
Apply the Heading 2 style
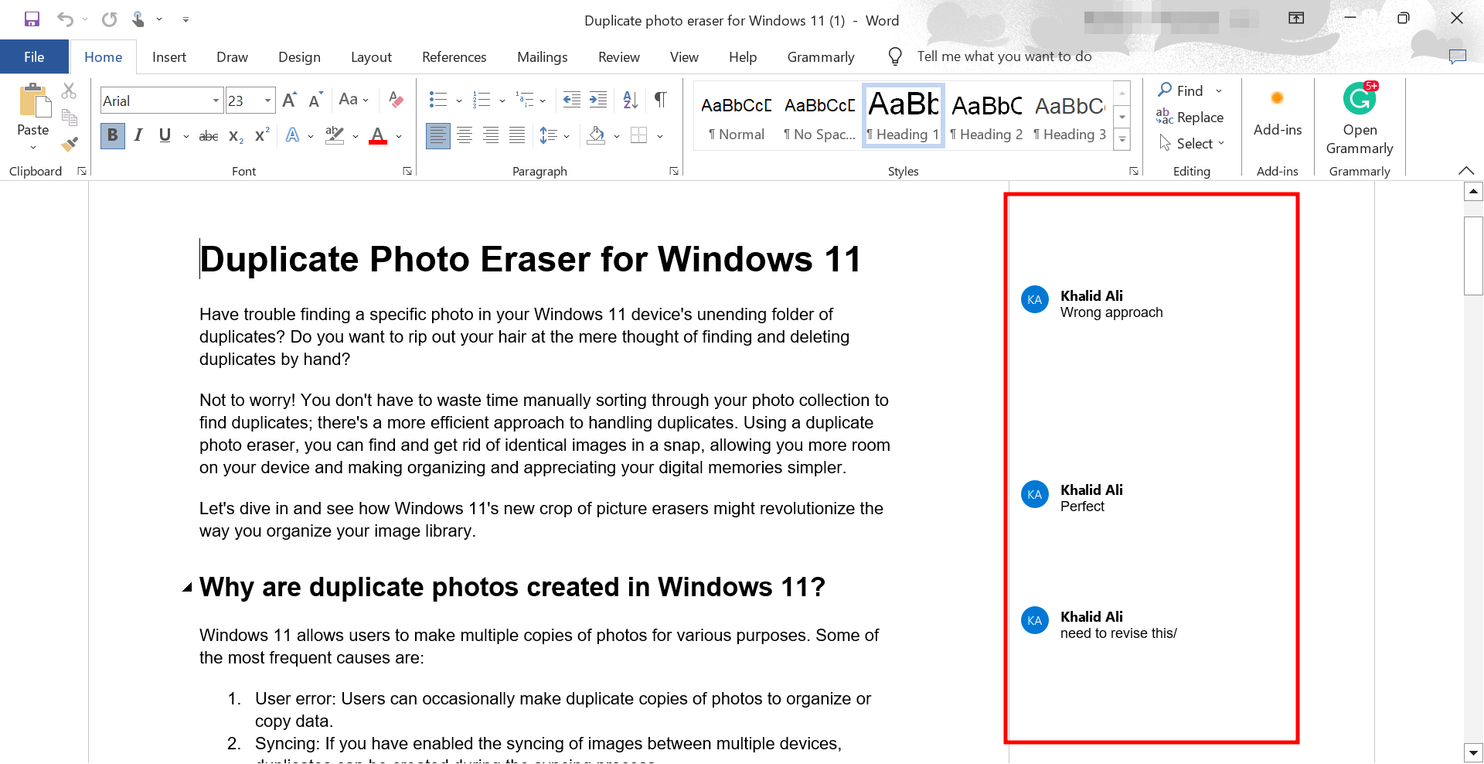click(x=986, y=116)
